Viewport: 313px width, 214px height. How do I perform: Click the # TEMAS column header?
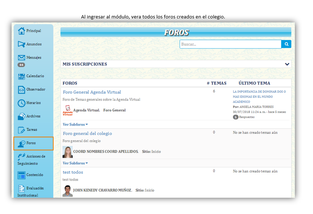click(217, 83)
